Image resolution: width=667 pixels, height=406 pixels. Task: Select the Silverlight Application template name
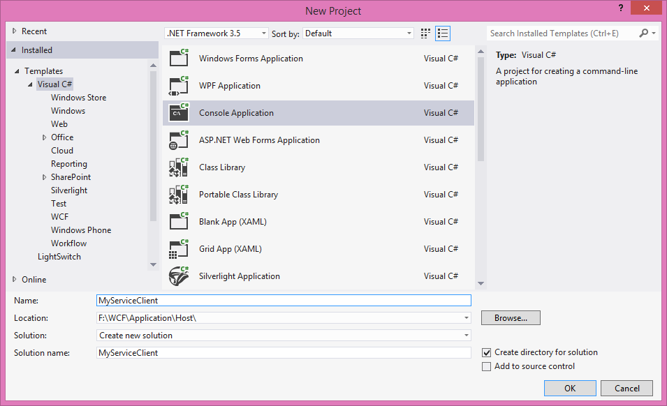point(240,276)
